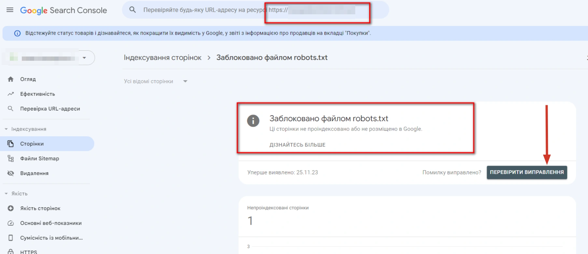Go back to Індексування сторінок breadcrumb
The width and height of the screenshot is (588, 254).
(162, 58)
